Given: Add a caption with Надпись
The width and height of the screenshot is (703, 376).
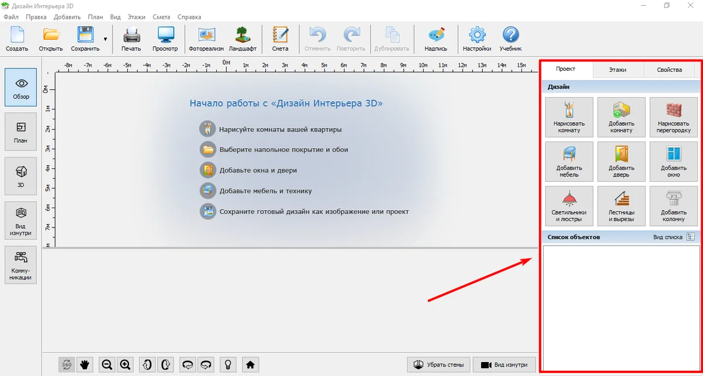Looking at the screenshot, I should 436,39.
